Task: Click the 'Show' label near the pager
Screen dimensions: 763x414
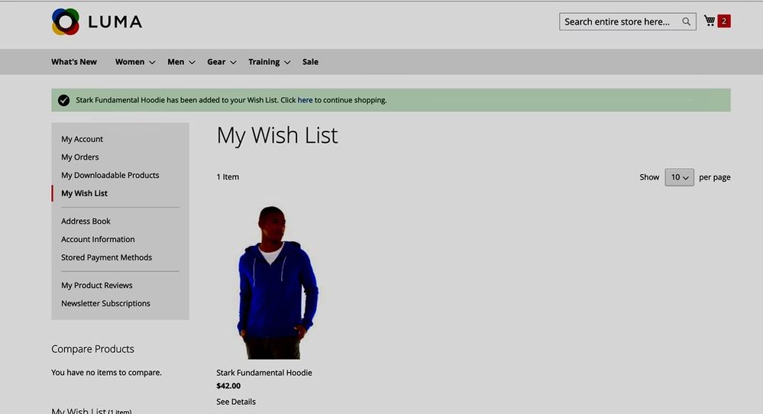Action: click(x=649, y=177)
